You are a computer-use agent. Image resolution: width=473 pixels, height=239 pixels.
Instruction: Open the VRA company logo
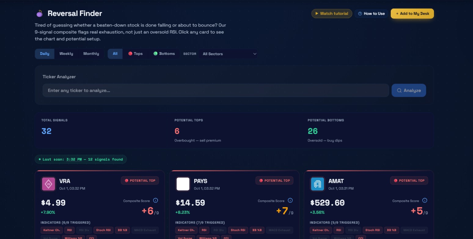48,184
